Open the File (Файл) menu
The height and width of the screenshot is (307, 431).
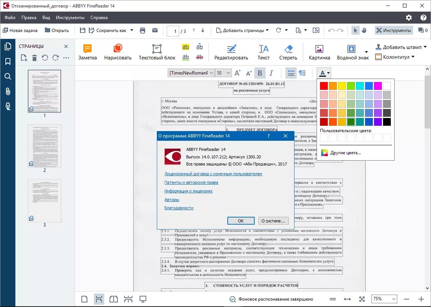tap(10, 18)
